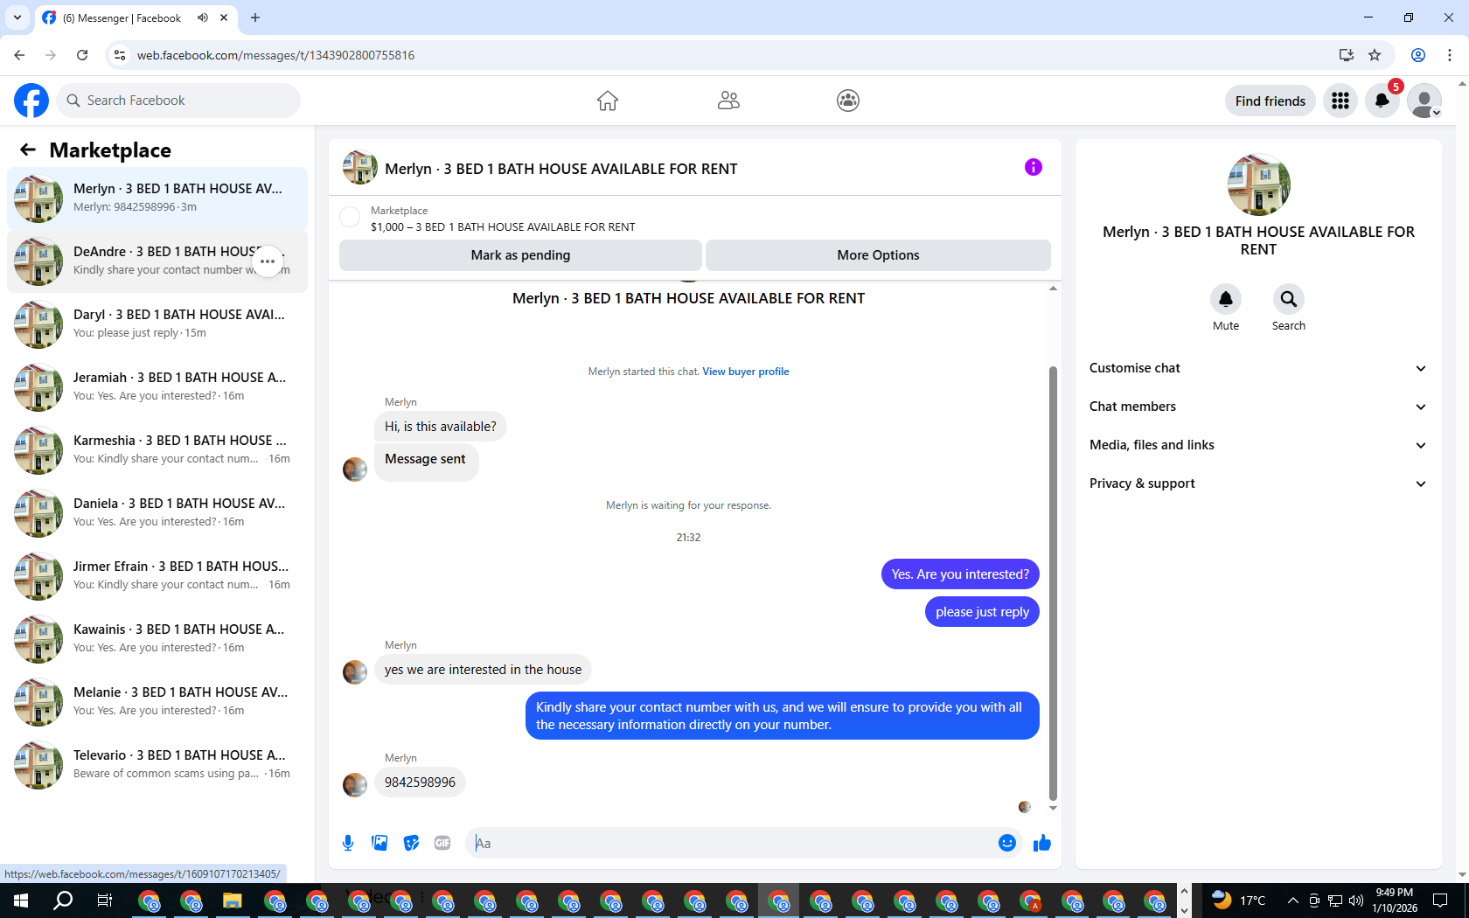Choose a sticker icon
The height and width of the screenshot is (918, 1469).
(x=411, y=843)
